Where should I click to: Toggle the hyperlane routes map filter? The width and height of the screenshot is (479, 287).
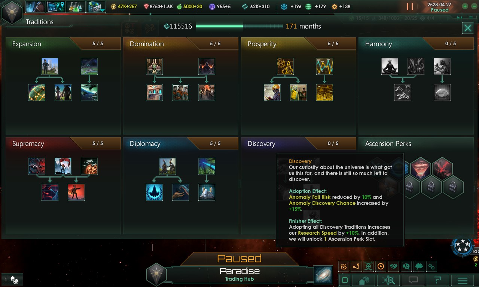[356, 266]
